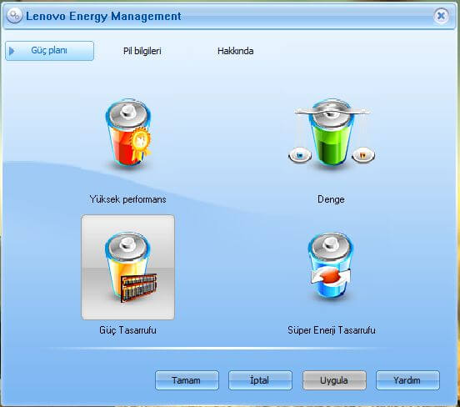
Task: Select the yellow Güç Tasarrufu battery icon
Action: click(127, 267)
